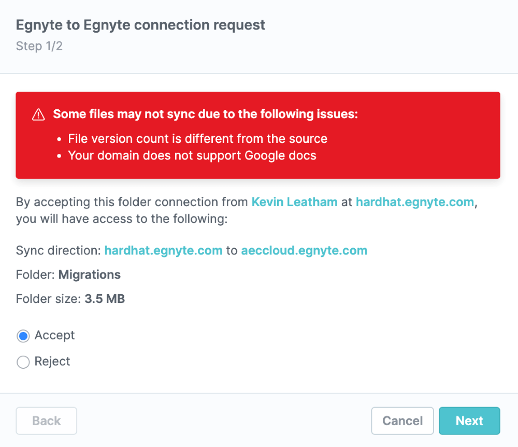
Task: Open hardhat.egnyte.com link after Kevin Leatham
Action: click(x=414, y=202)
